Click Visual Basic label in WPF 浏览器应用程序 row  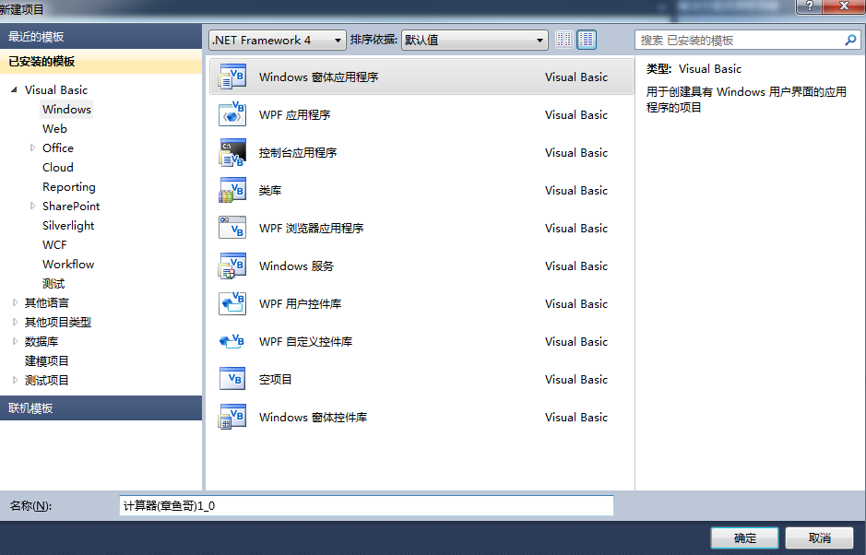pos(576,228)
